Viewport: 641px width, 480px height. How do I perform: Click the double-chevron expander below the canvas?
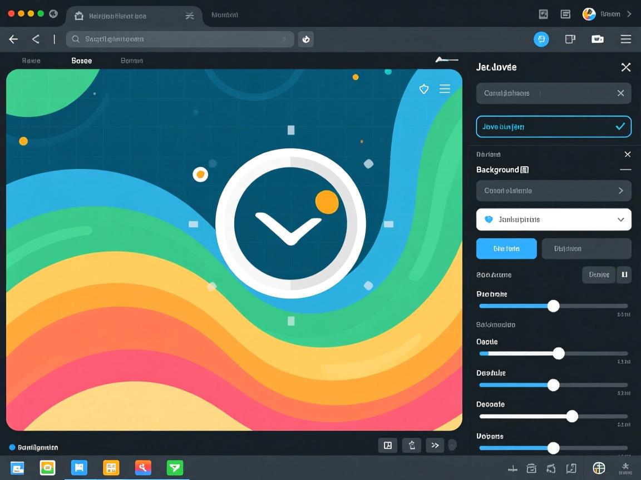[435, 445]
